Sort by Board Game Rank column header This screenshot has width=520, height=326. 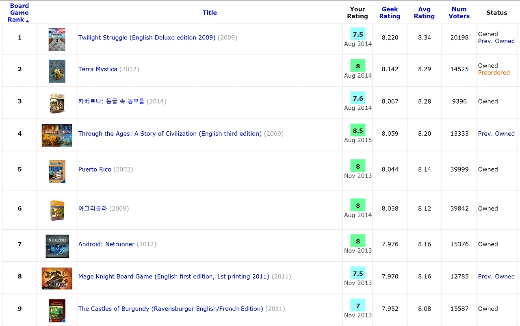click(x=19, y=13)
